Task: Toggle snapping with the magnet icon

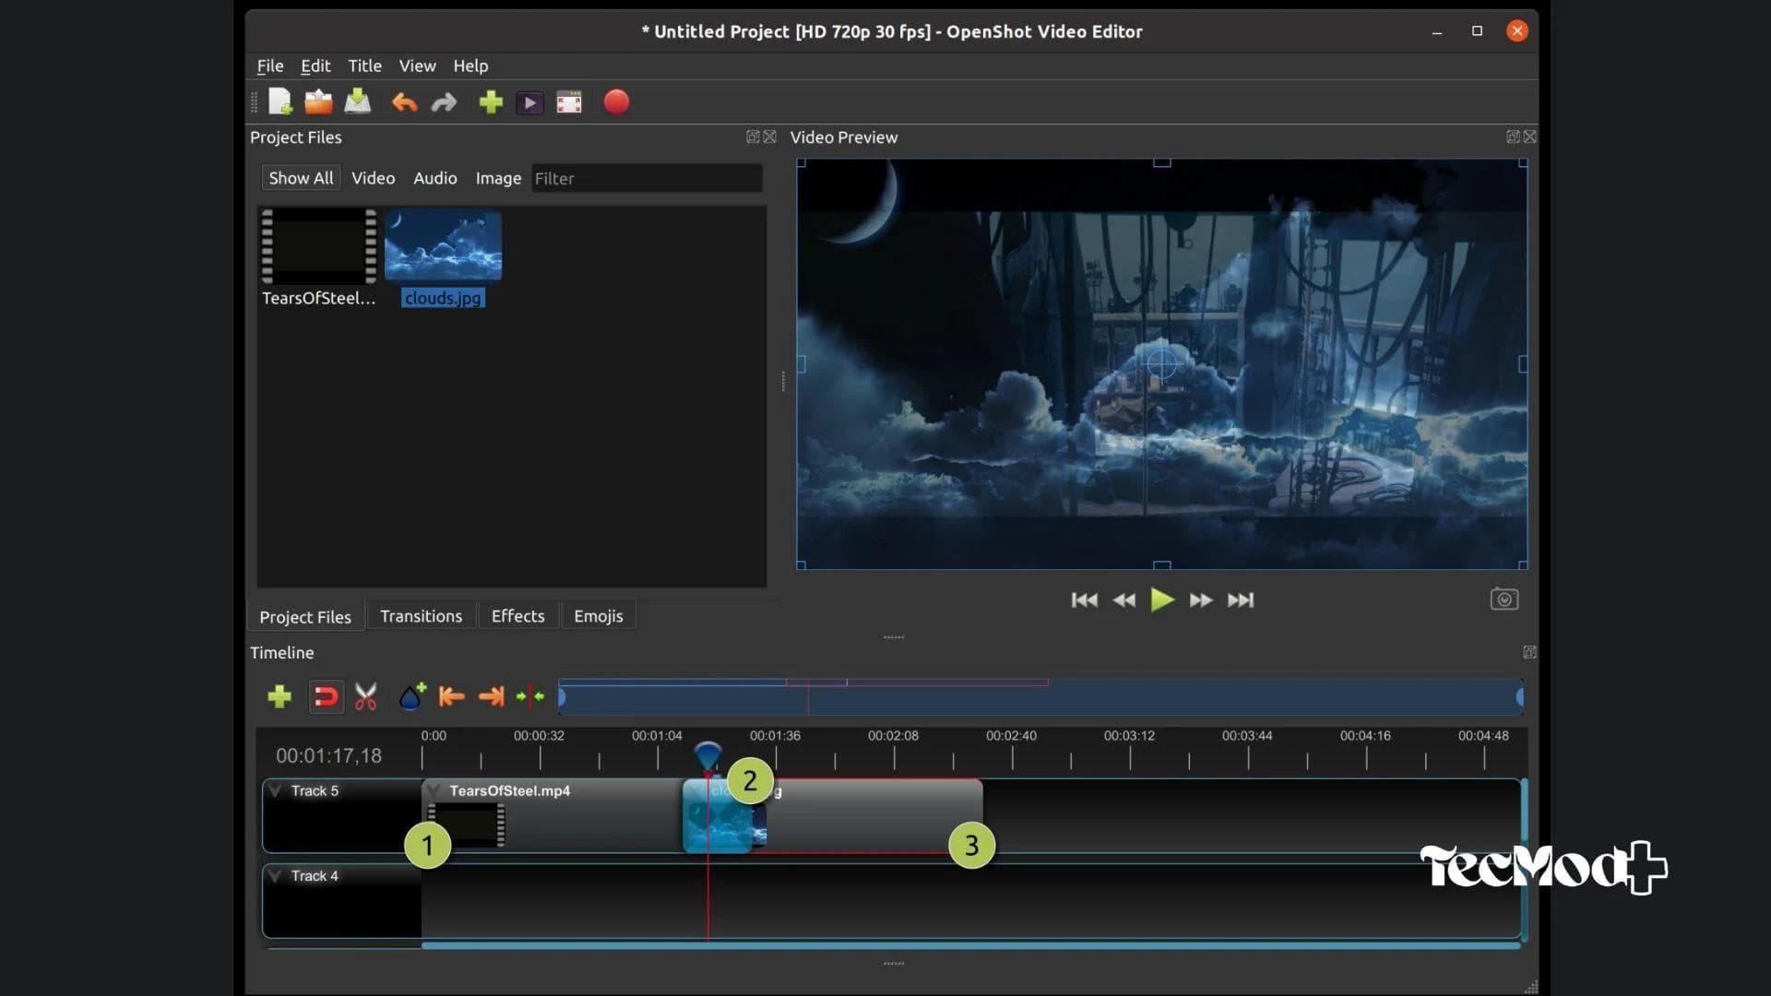Action: (x=325, y=696)
